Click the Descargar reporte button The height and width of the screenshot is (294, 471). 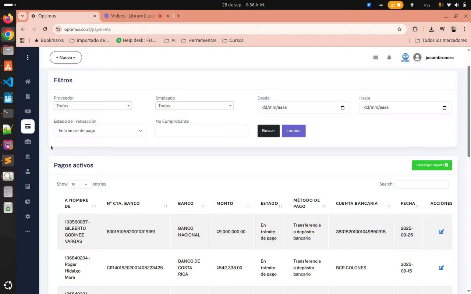coord(432,165)
